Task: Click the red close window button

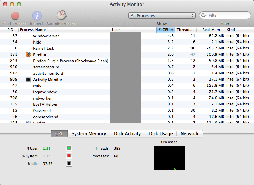Action: pyautogui.click(x=5, y=4)
